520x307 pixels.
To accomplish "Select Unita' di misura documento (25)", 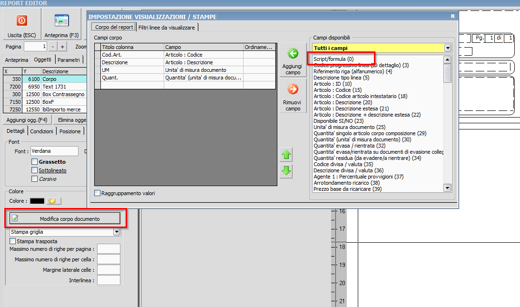I will [350, 127].
